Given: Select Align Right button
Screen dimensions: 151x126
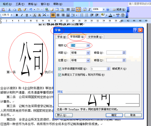Looking at the screenshot, I should (63, 15).
